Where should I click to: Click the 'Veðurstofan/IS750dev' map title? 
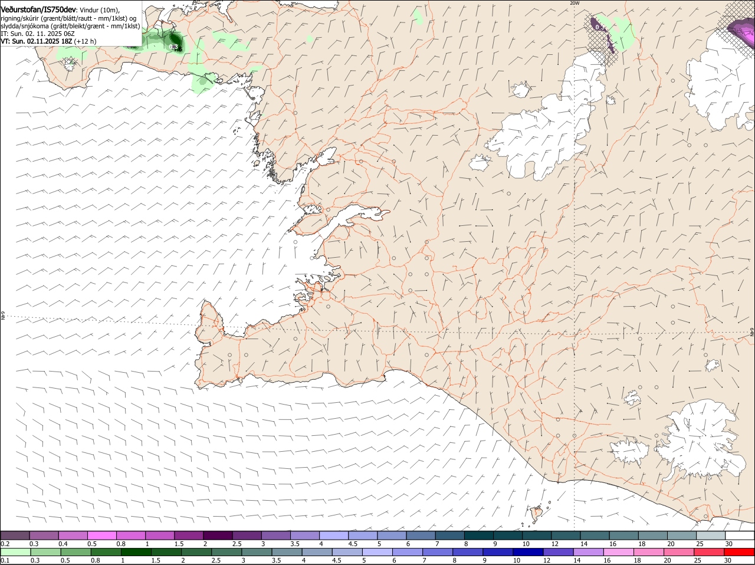38,9
